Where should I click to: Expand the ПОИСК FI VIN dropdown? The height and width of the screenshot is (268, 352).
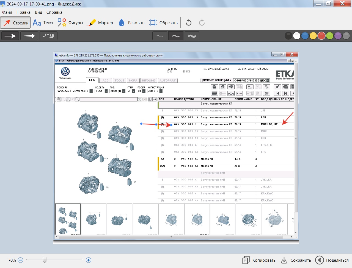click(x=91, y=91)
